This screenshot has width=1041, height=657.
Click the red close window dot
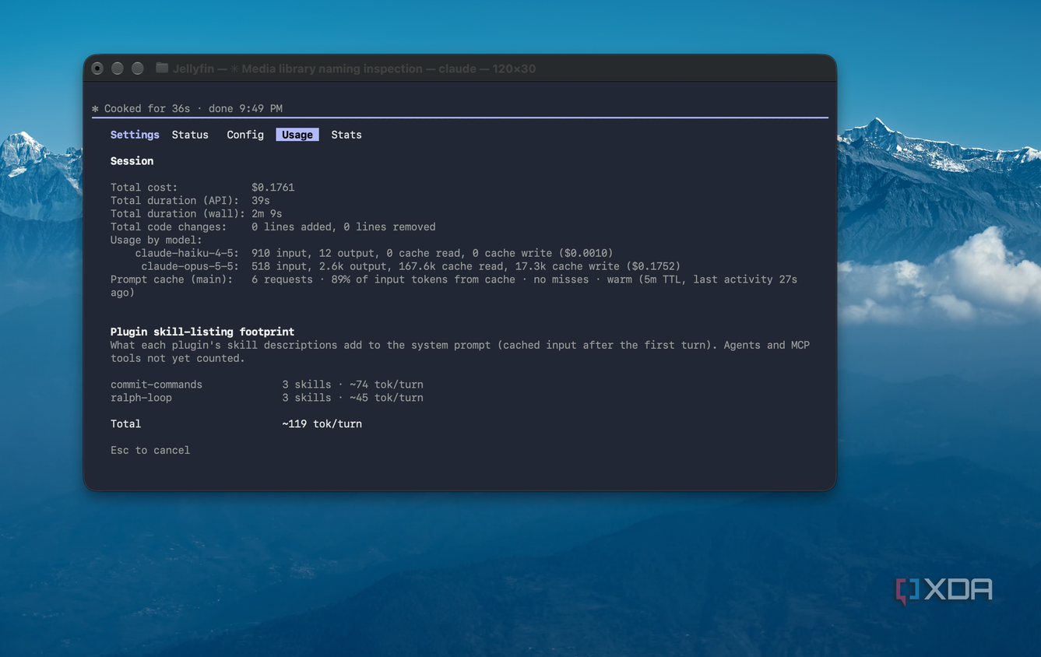pyautogui.click(x=97, y=69)
